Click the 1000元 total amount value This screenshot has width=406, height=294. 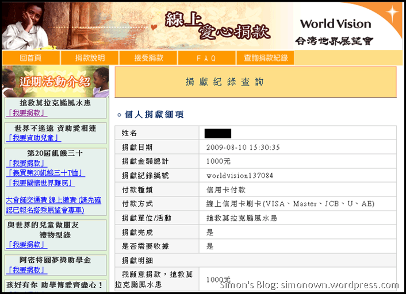219,161
